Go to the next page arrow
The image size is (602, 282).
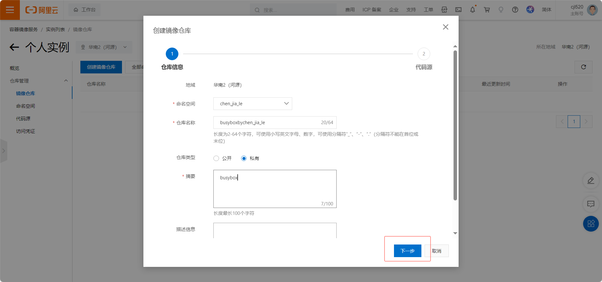click(586, 122)
